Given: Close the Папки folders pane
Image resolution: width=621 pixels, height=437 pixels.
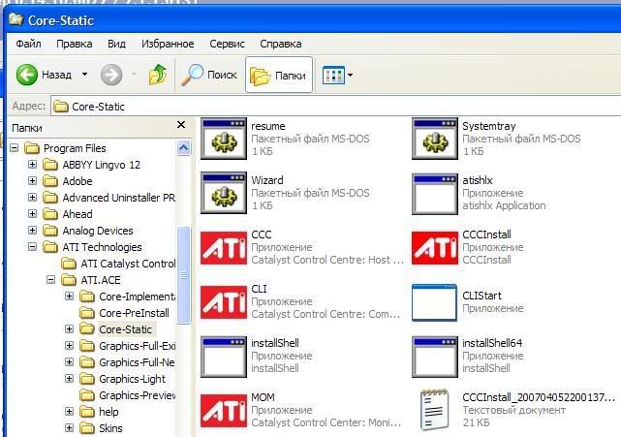Looking at the screenshot, I should click(181, 125).
